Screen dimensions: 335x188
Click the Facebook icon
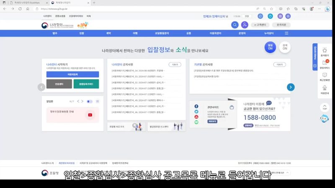[x=196, y=106]
